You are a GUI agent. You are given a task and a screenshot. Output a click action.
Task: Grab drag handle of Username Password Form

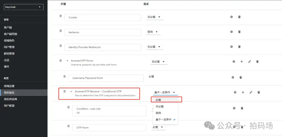65,77
